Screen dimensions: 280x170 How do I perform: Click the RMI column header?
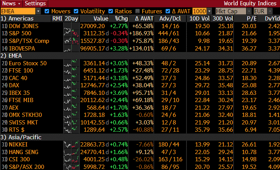57,19
